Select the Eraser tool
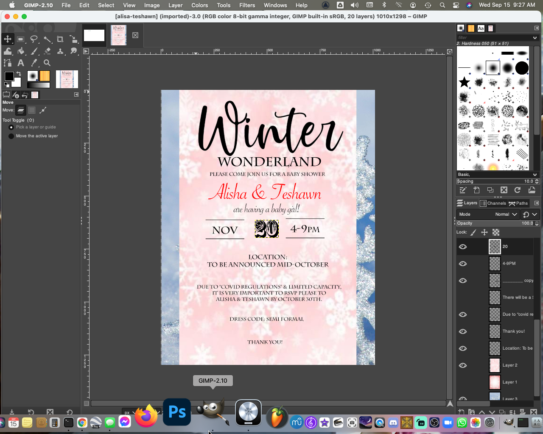Image resolution: width=543 pixels, height=434 pixels. [x=47, y=51]
